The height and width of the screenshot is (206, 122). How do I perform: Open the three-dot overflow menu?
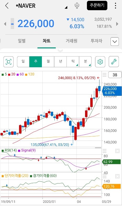(x=115, y=6)
